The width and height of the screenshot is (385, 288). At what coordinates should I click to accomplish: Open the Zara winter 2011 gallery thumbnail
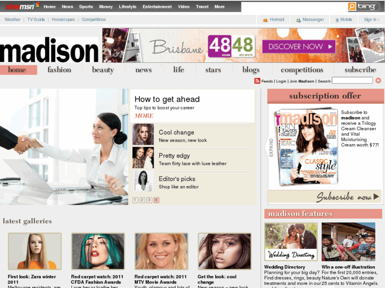click(x=34, y=251)
